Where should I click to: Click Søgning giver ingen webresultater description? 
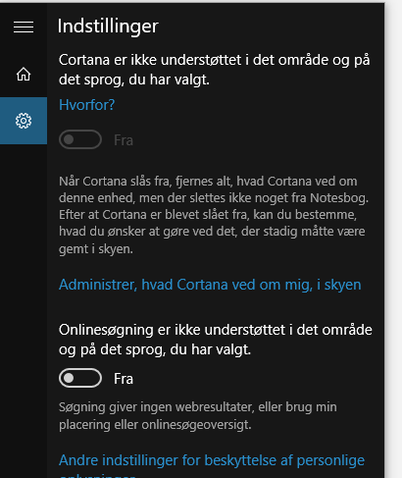[x=198, y=416]
